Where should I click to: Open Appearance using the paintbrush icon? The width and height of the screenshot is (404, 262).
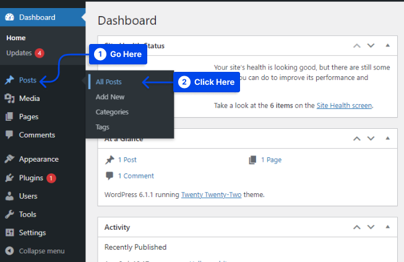(9, 159)
